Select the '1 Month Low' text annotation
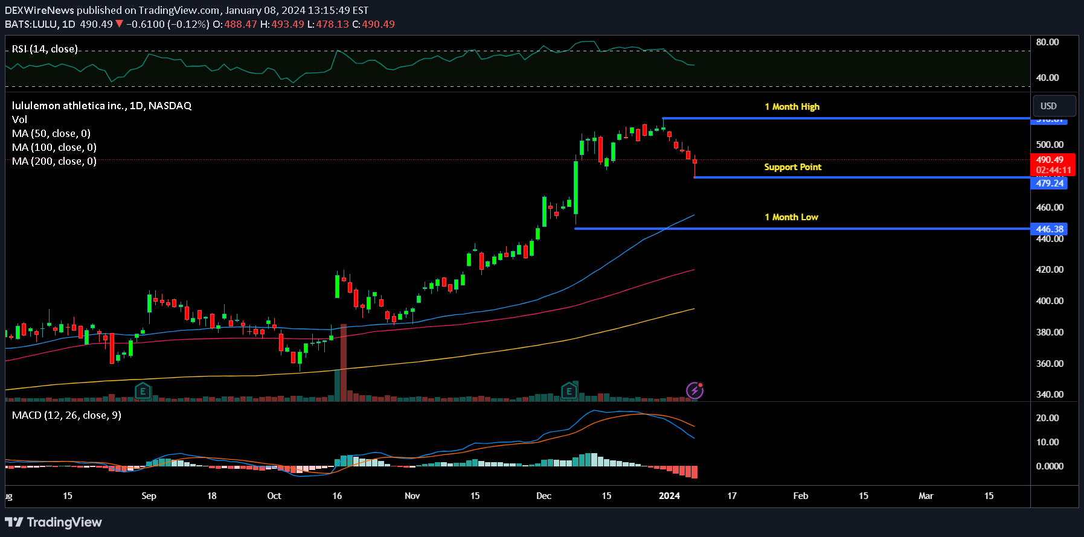 click(791, 217)
